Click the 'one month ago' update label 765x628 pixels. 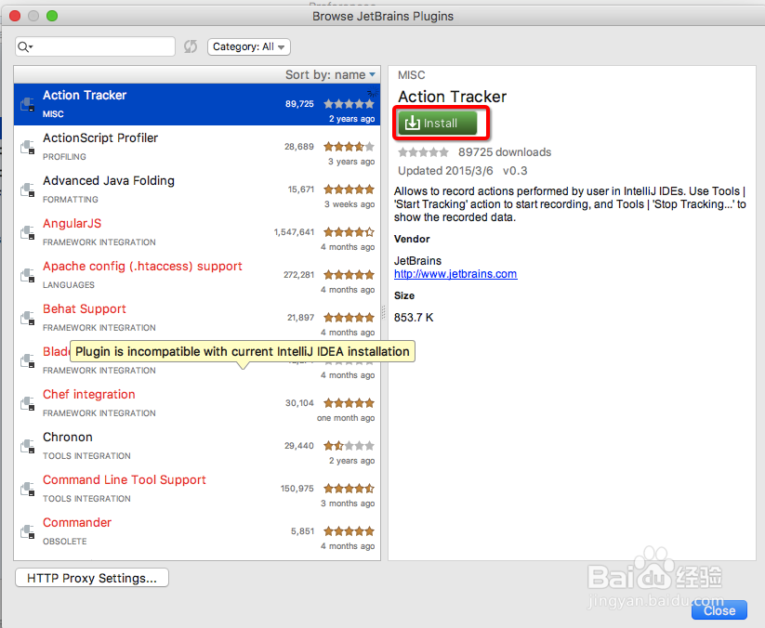346,418
